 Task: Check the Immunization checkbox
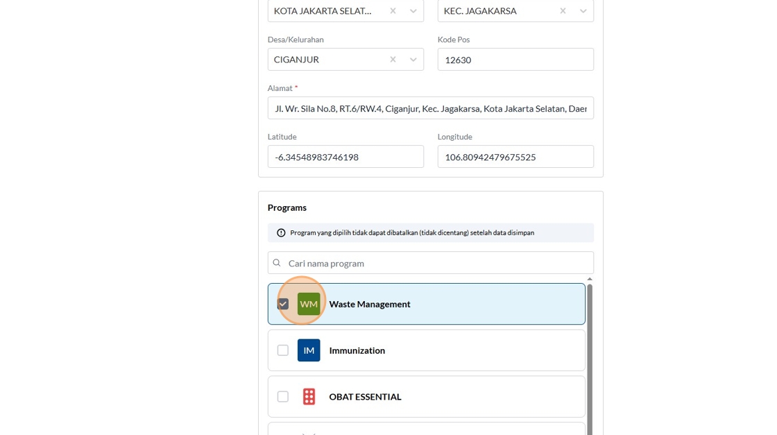coord(283,350)
